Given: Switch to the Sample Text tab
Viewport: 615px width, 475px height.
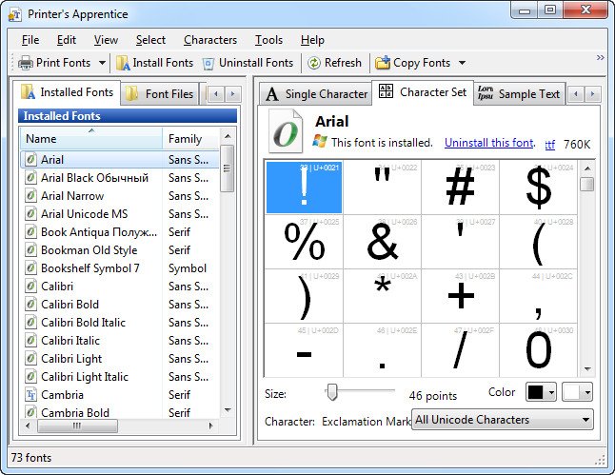Looking at the screenshot, I should pyautogui.click(x=519, y=94).
